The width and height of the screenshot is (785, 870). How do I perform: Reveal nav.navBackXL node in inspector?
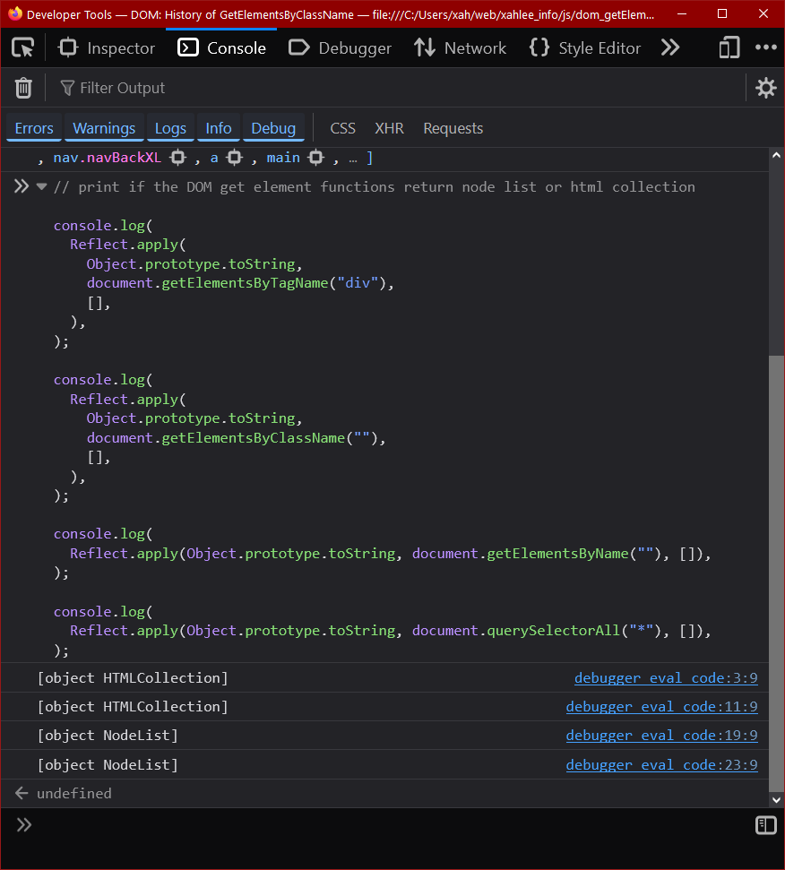(x=178, y=158)
